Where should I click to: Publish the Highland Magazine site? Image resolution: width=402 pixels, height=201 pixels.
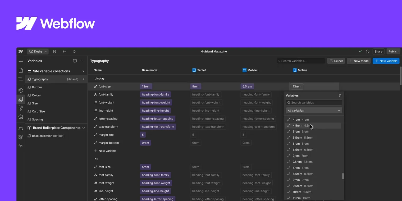coord(393,51)
